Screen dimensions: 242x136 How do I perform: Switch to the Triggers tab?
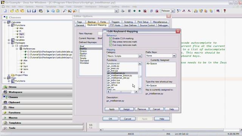[115, 22]
